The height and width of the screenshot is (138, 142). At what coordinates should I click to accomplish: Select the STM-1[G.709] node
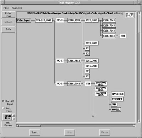(x=44, y=20)
